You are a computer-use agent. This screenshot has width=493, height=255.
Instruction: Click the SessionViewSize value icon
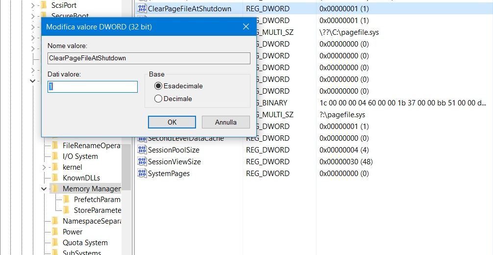pyautogui.click(x=142, y=161)
